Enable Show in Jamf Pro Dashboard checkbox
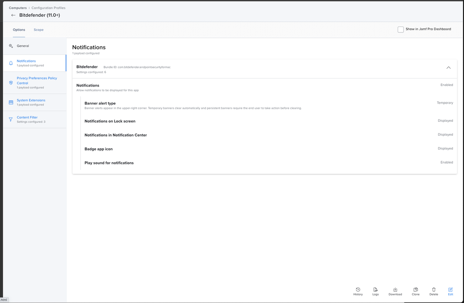464x303 pixels. pos(401,29)
